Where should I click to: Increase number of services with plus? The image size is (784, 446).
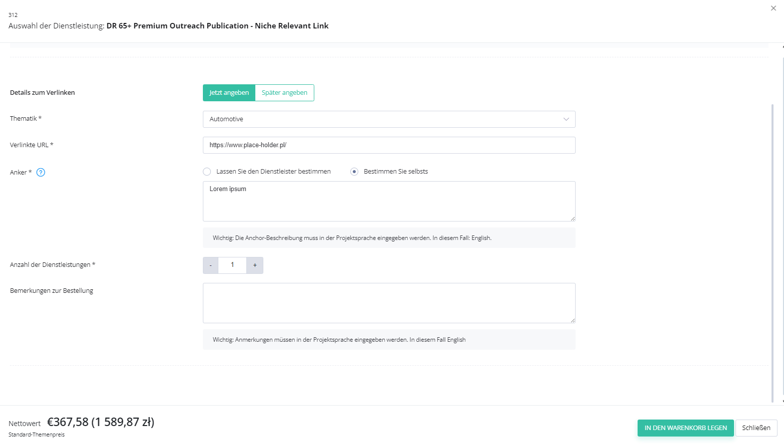pos(255,265)
